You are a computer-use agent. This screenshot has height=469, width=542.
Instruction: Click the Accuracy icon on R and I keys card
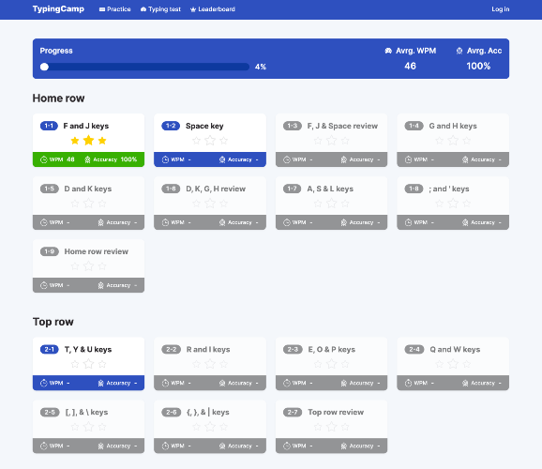222,383
